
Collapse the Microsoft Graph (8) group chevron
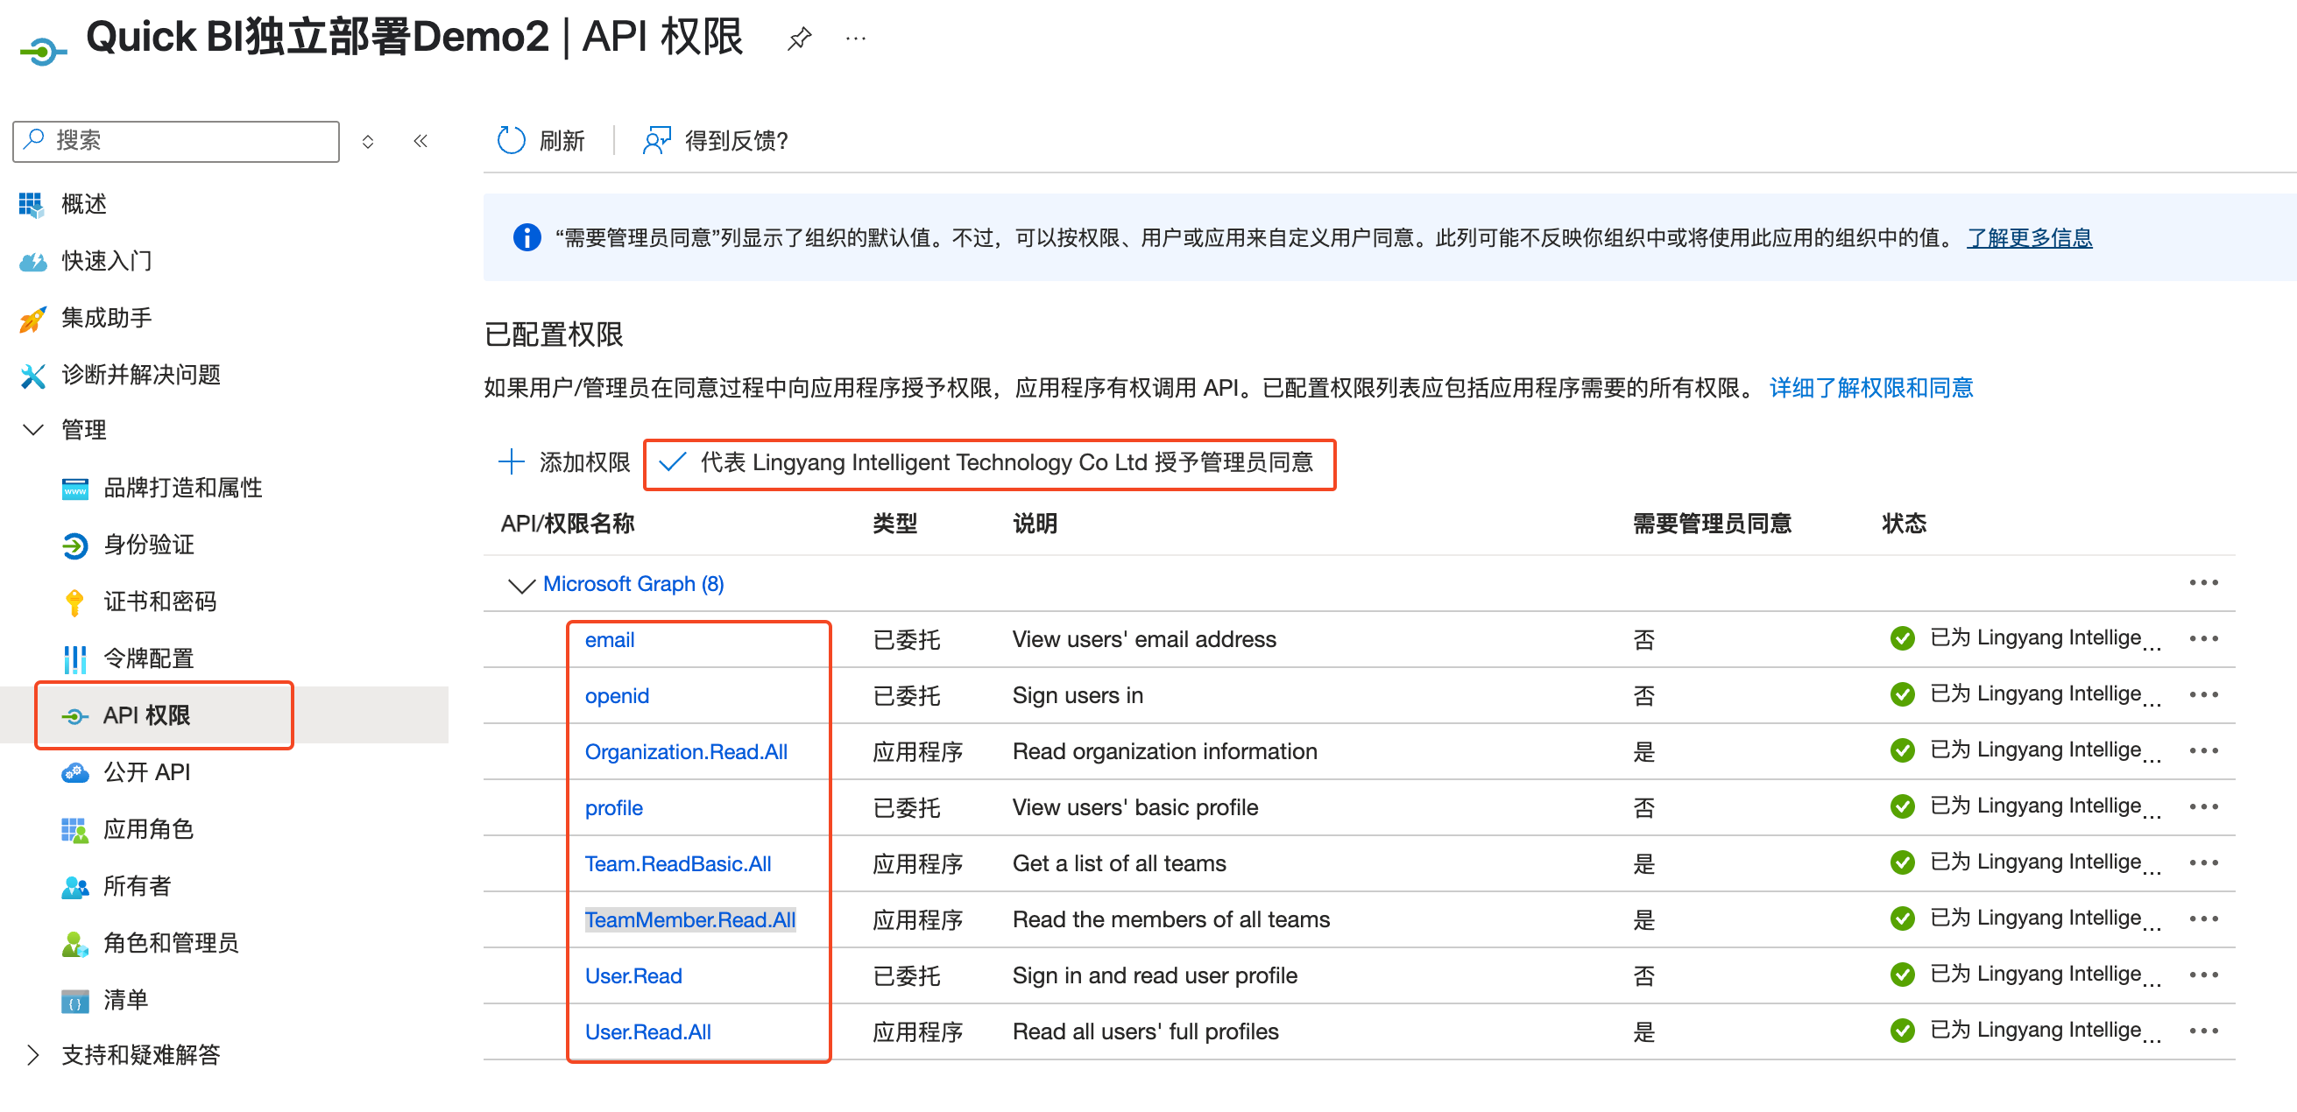tap(520, 585)
